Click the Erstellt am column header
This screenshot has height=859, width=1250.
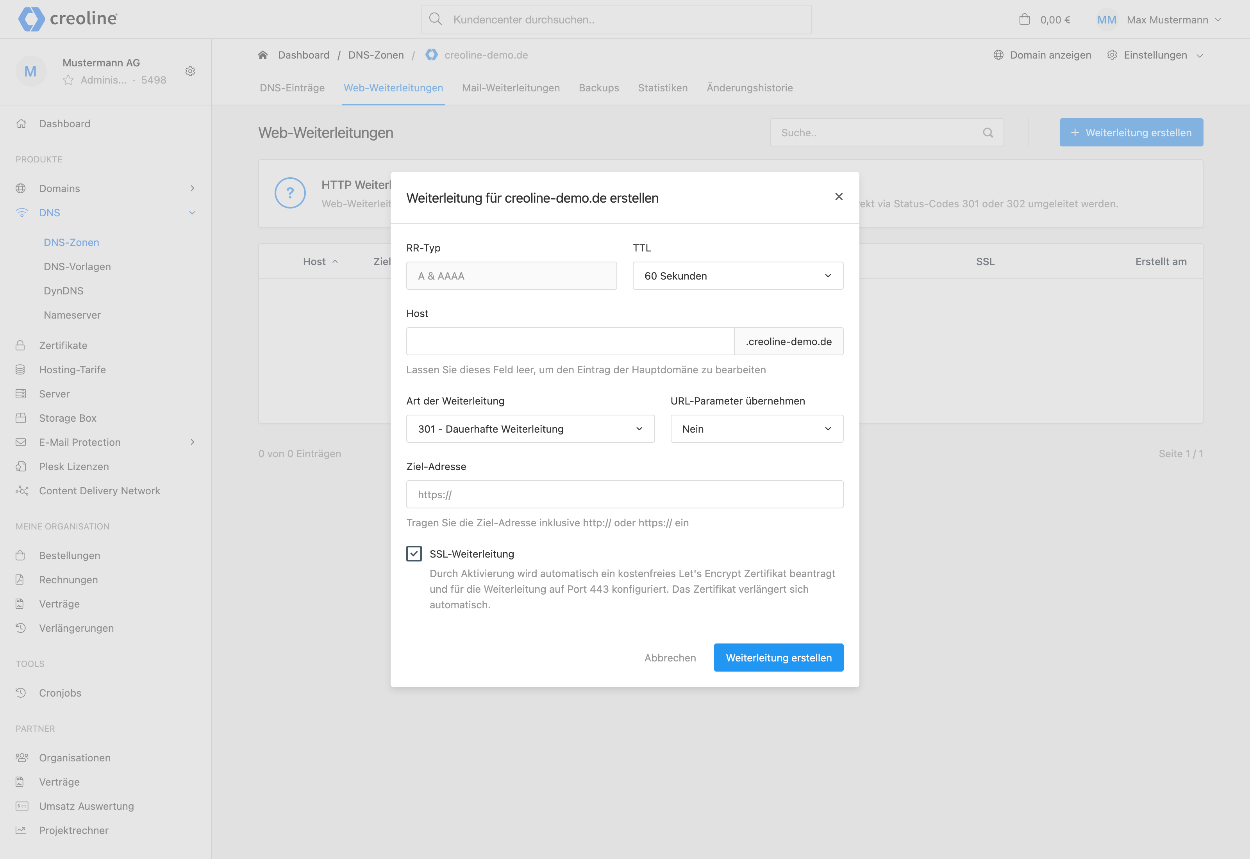tap(1161, 262)
